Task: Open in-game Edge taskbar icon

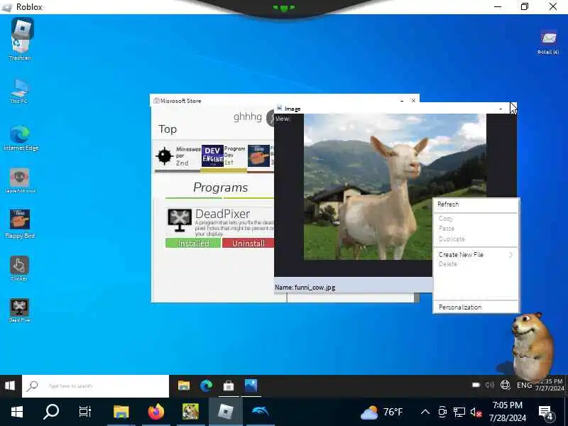Action: coord(206,386)
